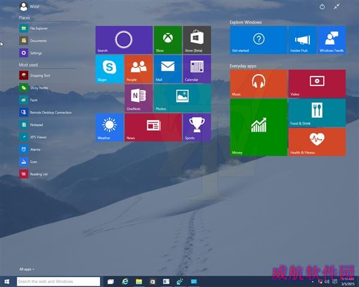
Task: Open Task View on the taskbar
Action: coord(111,282)
